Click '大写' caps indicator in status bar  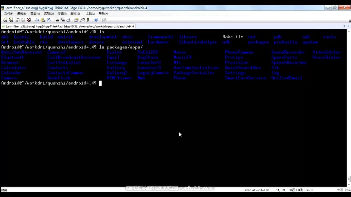(340, 190)
